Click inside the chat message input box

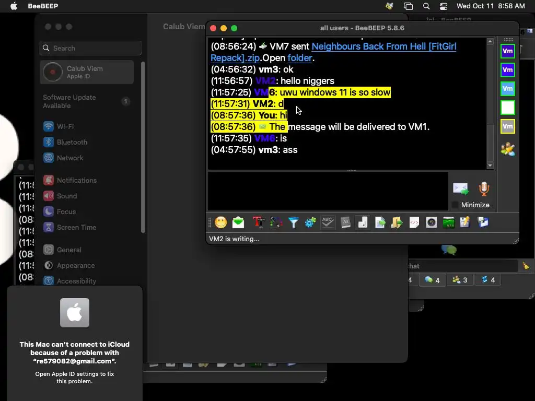pos(328,191)
